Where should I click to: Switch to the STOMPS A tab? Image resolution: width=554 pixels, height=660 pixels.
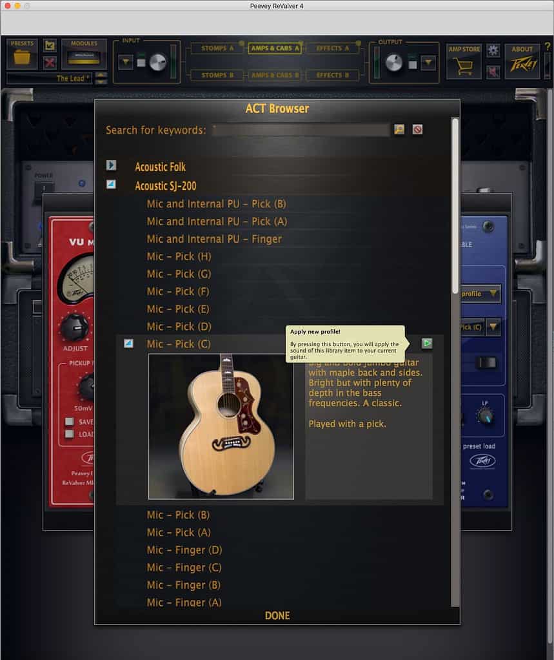(217, 48)
